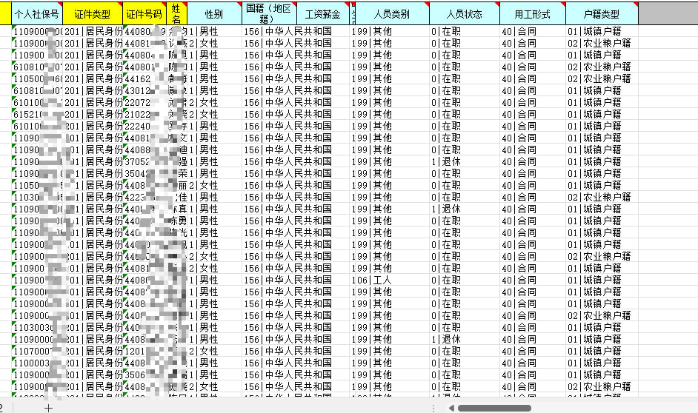Select the 姓名 header cell
Image resolution: width=698 pixels, height=413 pixels.
tap(176, 14)
